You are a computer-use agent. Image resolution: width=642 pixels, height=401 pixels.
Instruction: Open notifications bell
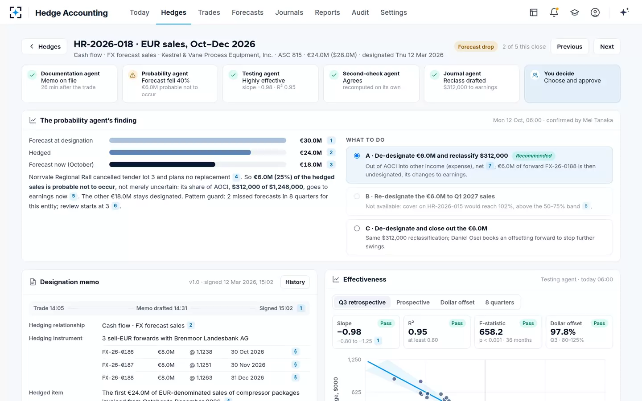[x=554, y=12]
